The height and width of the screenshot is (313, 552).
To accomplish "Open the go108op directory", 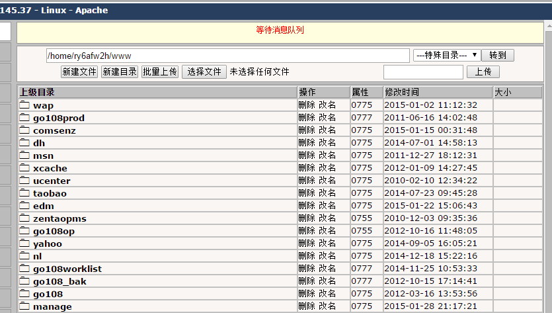I will coord(54,232).
